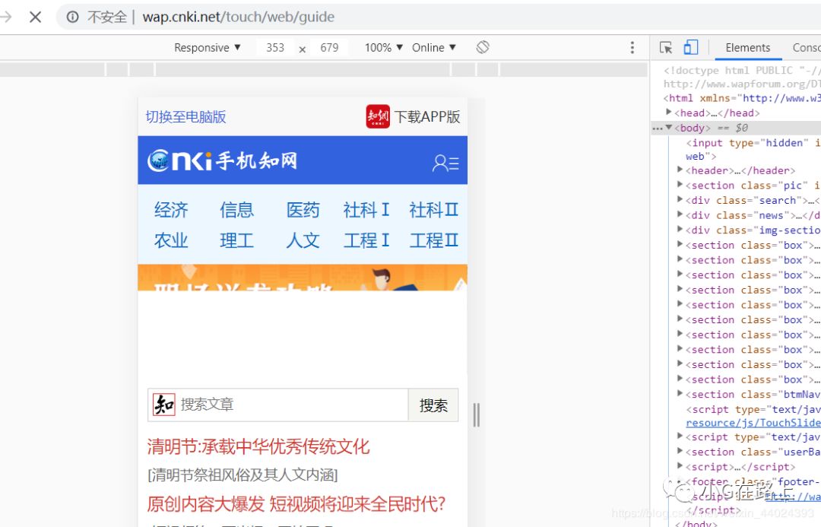Expand the head element node
Viewport: 821px width, 527px height.
pyautogui.click(x=669, y=112)
